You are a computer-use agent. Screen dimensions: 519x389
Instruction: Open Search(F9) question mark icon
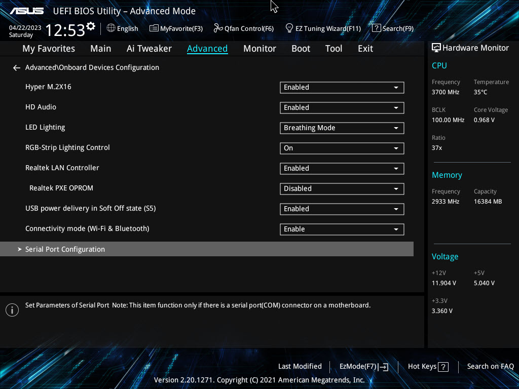point(376,28)
